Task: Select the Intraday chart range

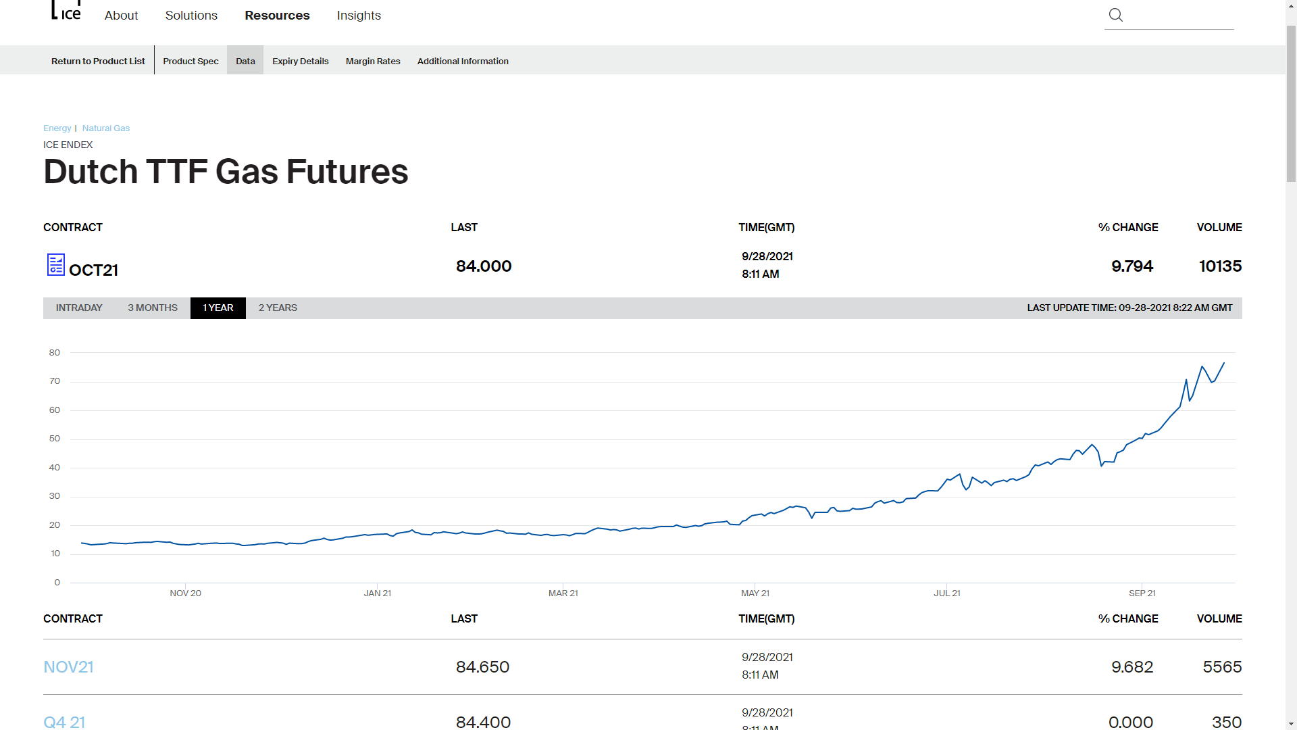Action: tap(79, 308)
